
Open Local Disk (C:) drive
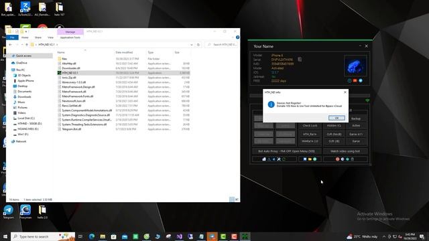click(26, 118)
